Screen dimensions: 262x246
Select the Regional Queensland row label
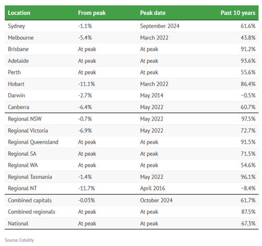(33, 142)
